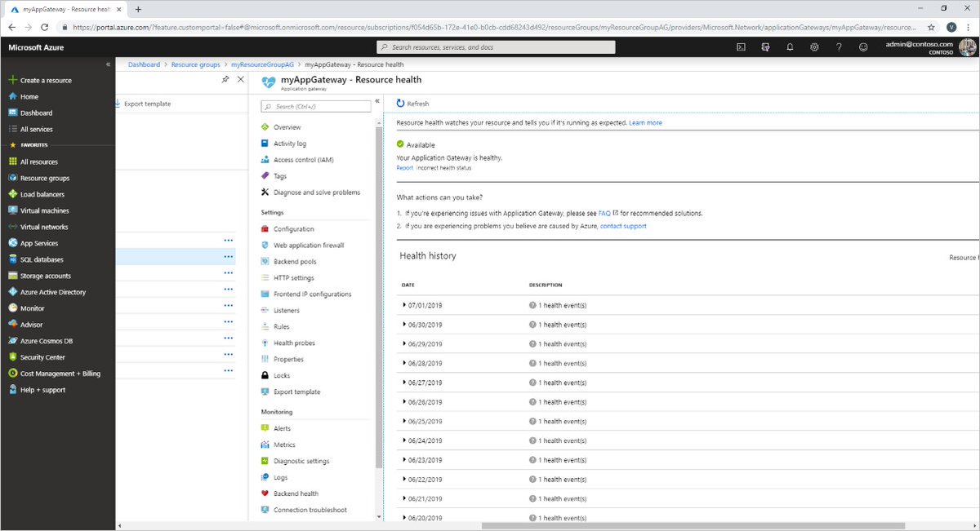
Task: Bookmark the page with address bar star
Action: pos(930,25)
